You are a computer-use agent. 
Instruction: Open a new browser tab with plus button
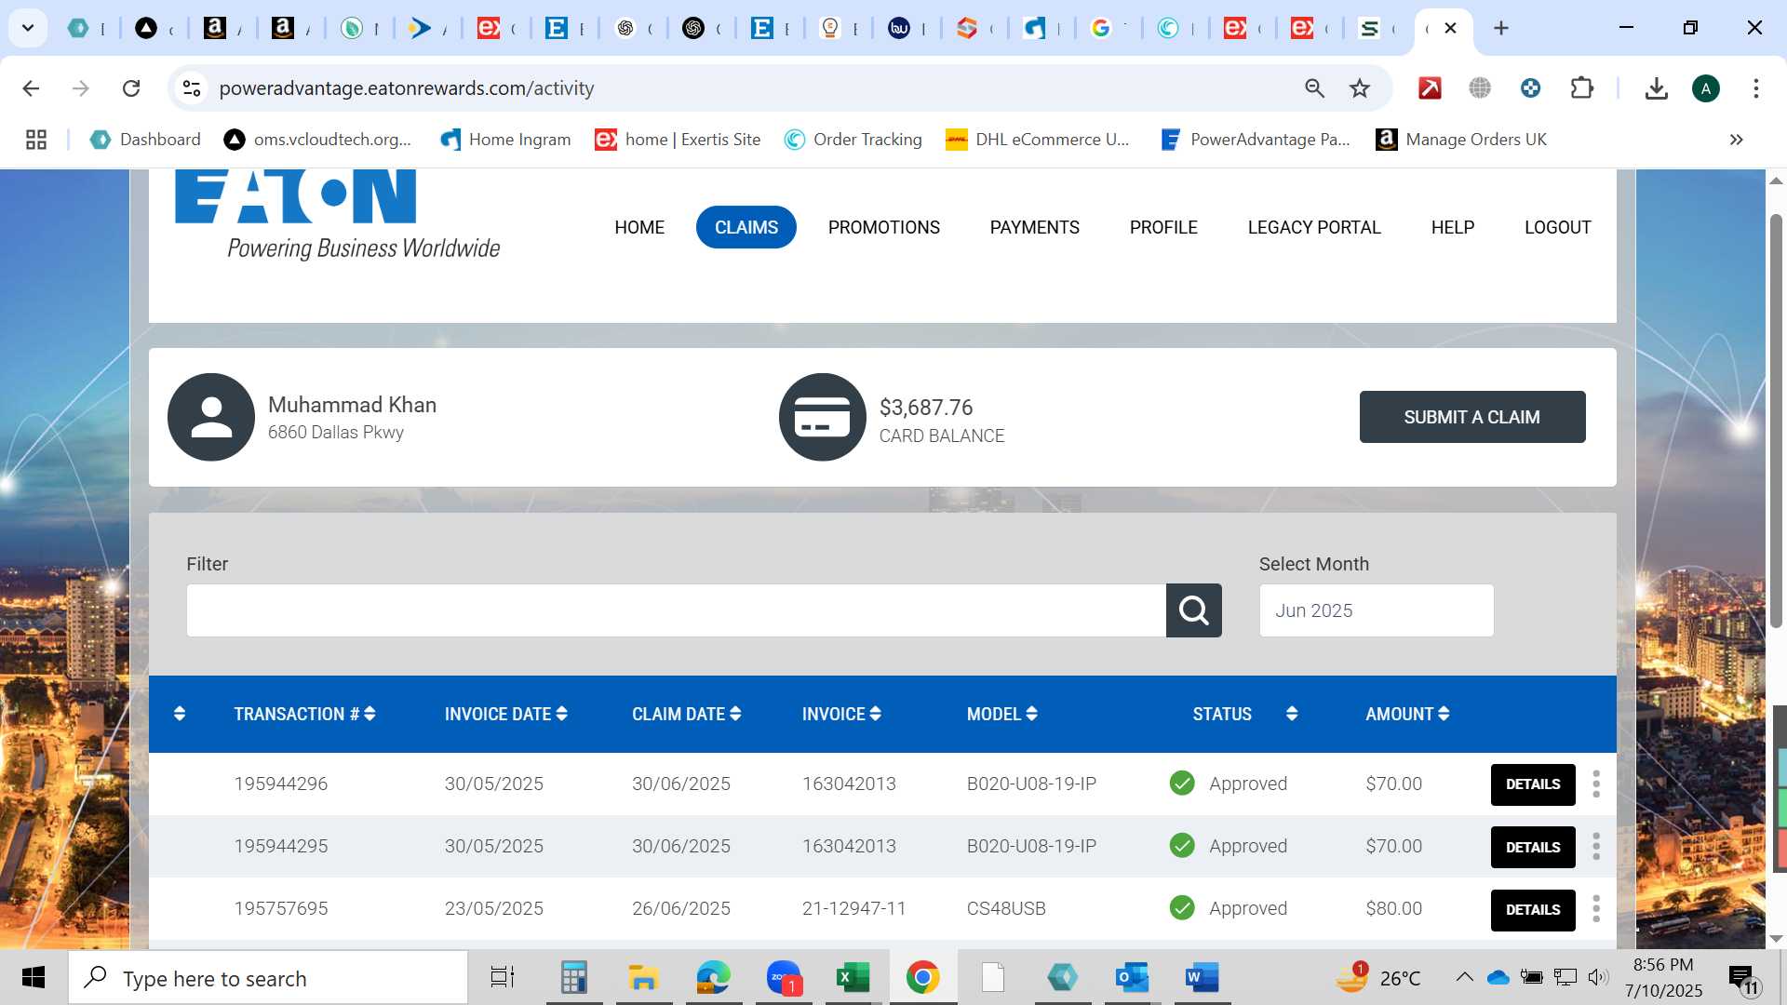[1500, 28]
